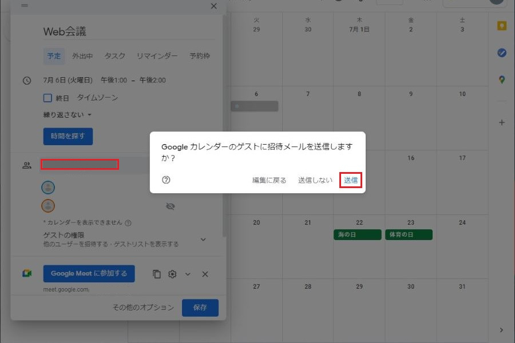Expand Meet conference details with the chevron
The width and height of the screenshot is (515, 343).
pos(188,274)
